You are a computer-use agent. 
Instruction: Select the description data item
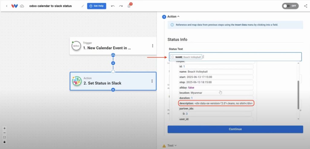pos(216,103)
